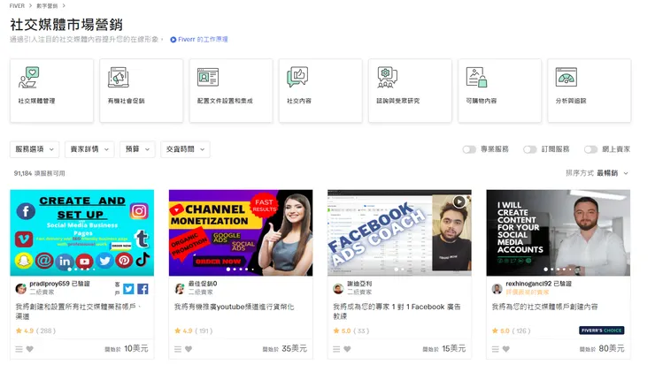655x372 pixels.
Task: Open 最佳促銷0 seller name link
Action: 203,284
